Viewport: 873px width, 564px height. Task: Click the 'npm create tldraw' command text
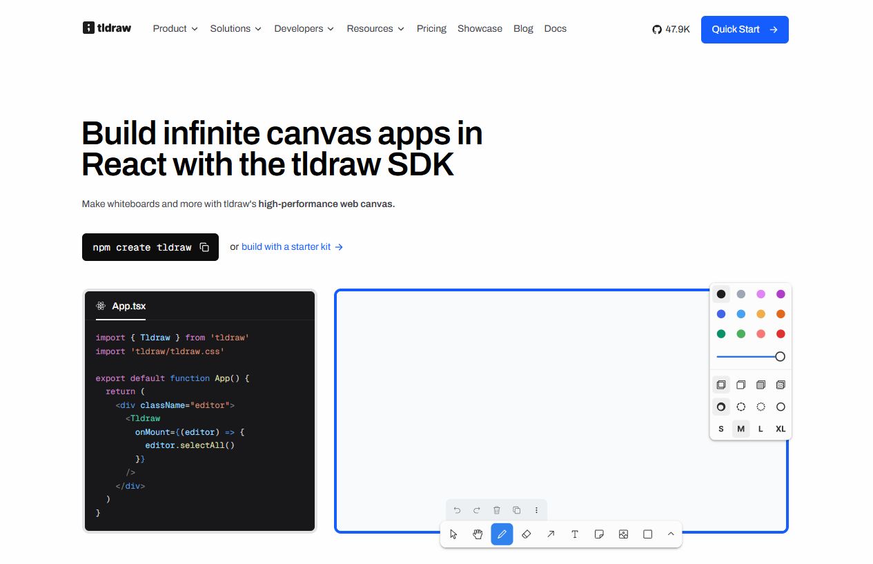click(x=142, y=247)
